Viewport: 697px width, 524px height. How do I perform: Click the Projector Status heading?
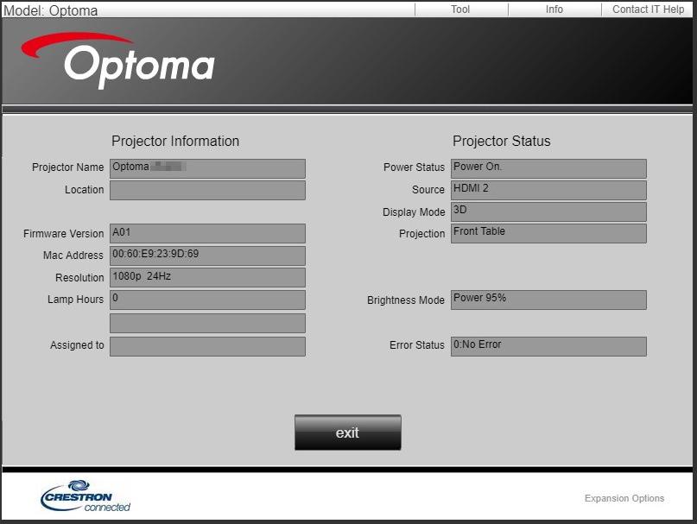click(502, 141)
